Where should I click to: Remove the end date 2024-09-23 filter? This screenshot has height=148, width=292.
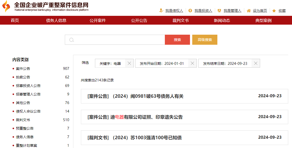point(256,63)
